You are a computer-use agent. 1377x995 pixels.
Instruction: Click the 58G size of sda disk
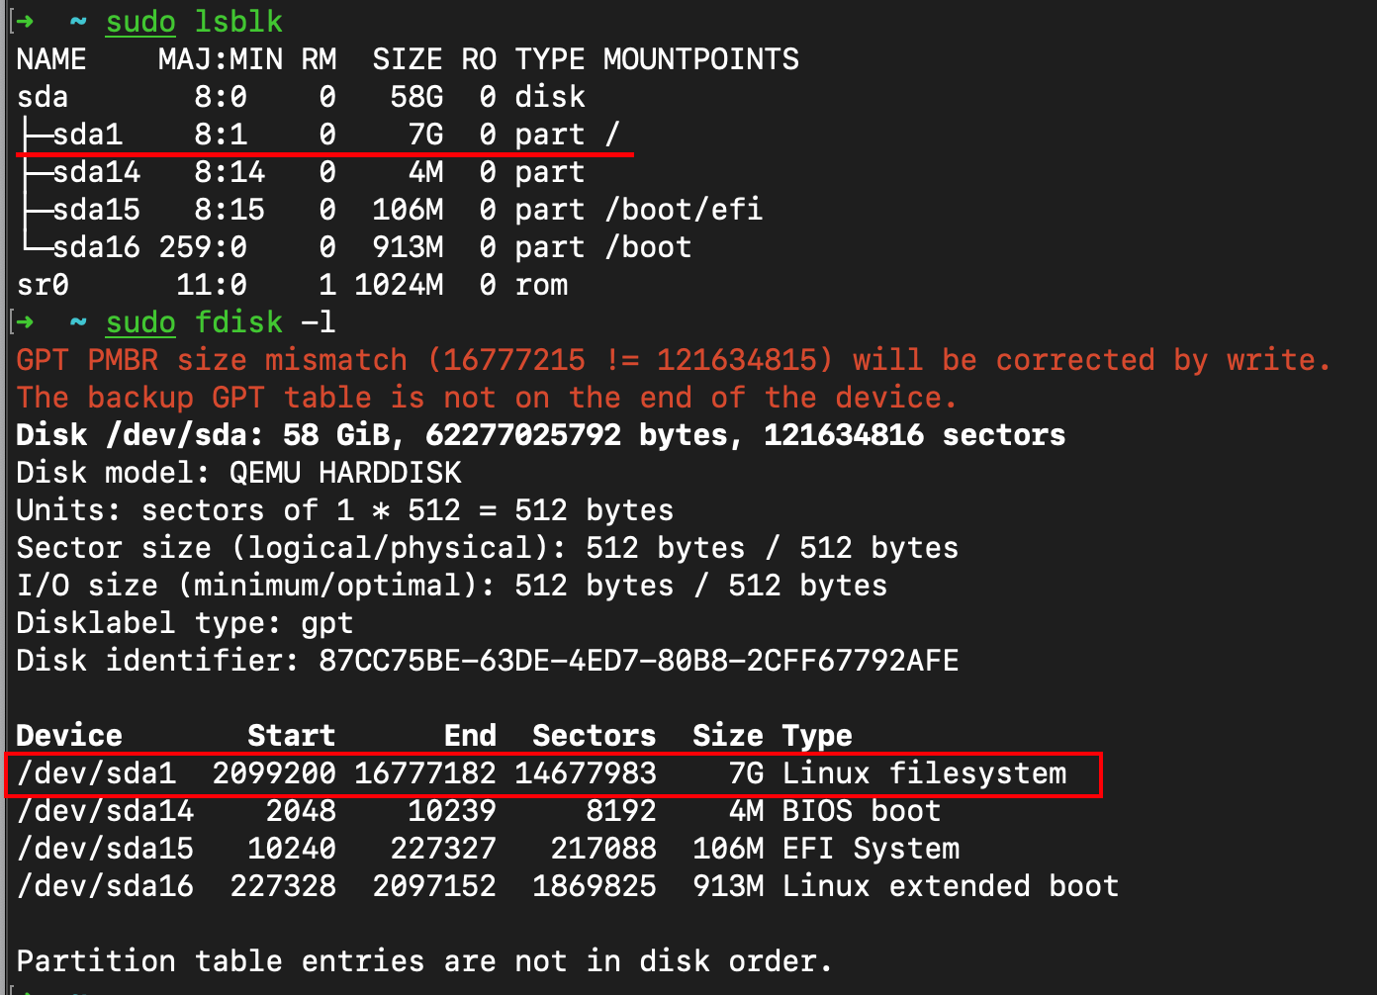point(416,97)
